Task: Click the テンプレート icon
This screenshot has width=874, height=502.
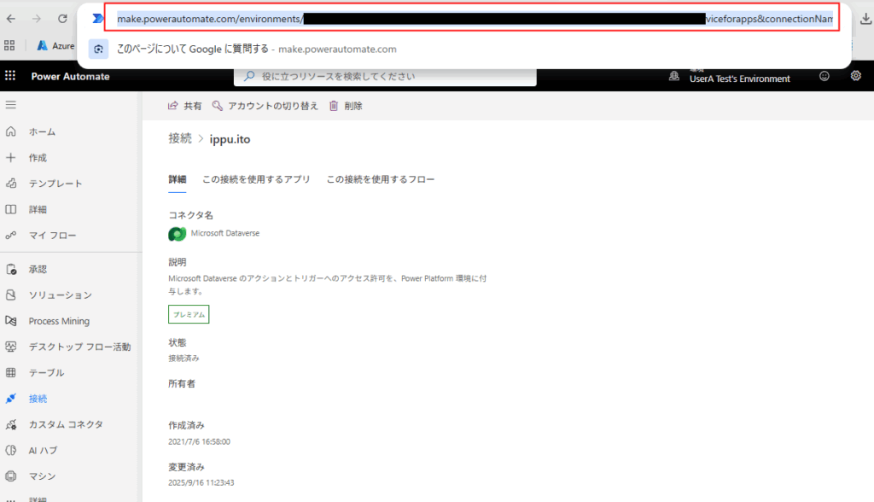Action: (x=10, y=183)
